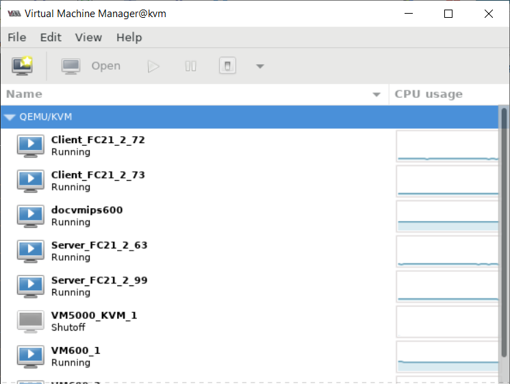Click the CPU graph for Server_FC21_2_99
This screenshot has width=510, height=384.
coord(448,286)
